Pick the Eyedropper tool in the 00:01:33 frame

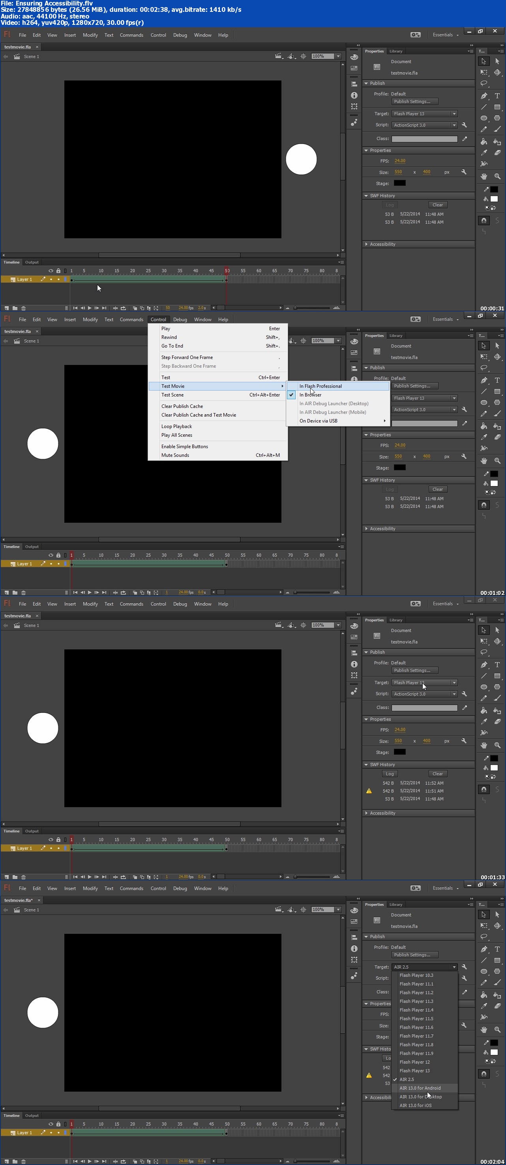[484, 721]
